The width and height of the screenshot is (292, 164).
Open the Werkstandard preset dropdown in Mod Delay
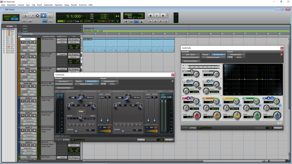click(109, 81)
